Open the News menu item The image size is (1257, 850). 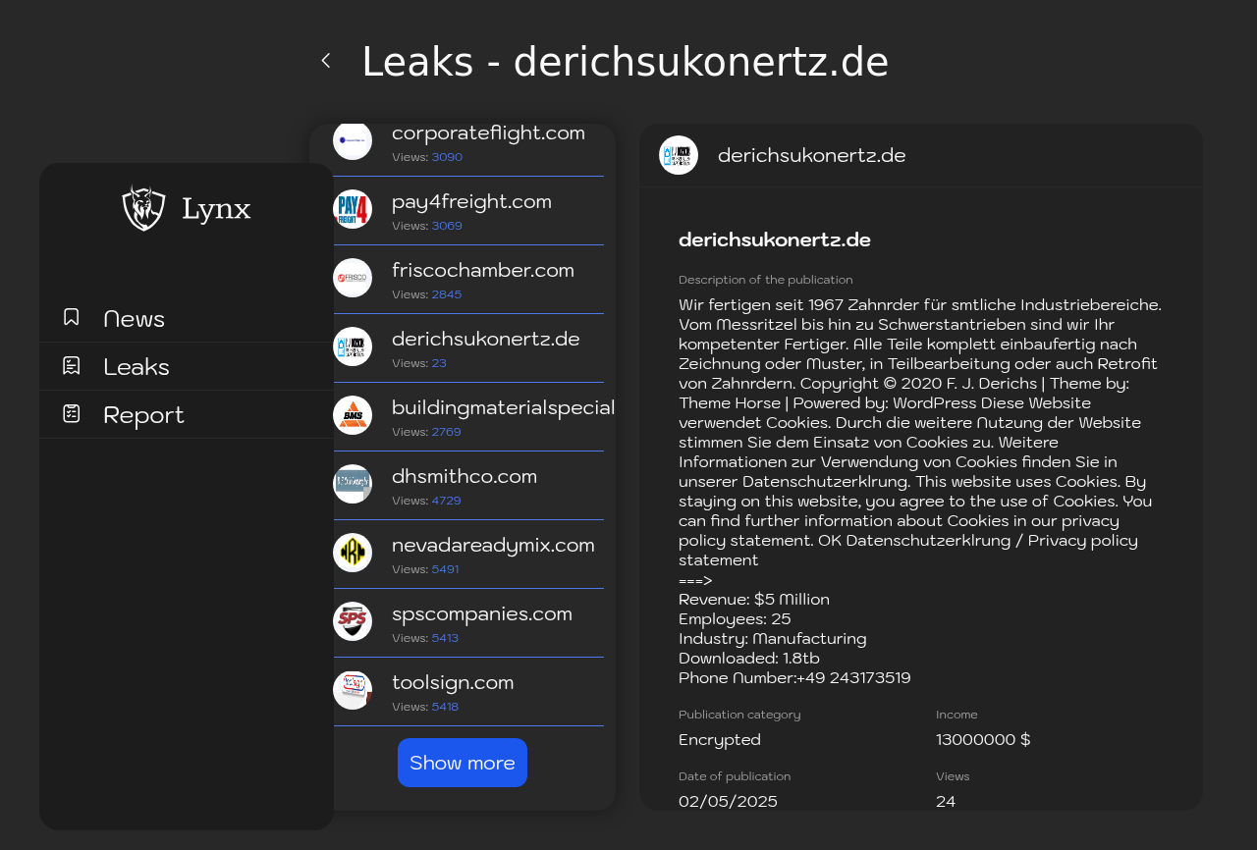[x=187, y=318]
